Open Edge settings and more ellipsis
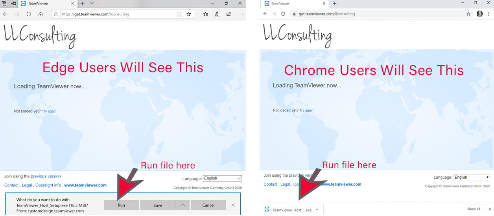This screenshot has width=494, height=216. point(241,14)
